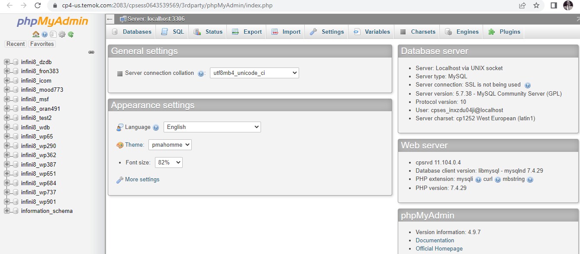Click the link/chain icon above database list
The width and height of the screenshot is (580, 254).
click(91, 52)
